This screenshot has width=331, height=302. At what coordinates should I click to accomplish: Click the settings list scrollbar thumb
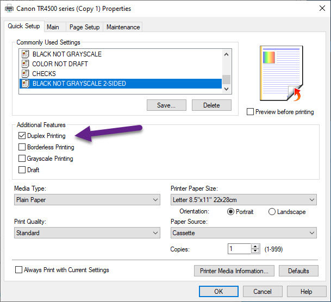point(226,80)
